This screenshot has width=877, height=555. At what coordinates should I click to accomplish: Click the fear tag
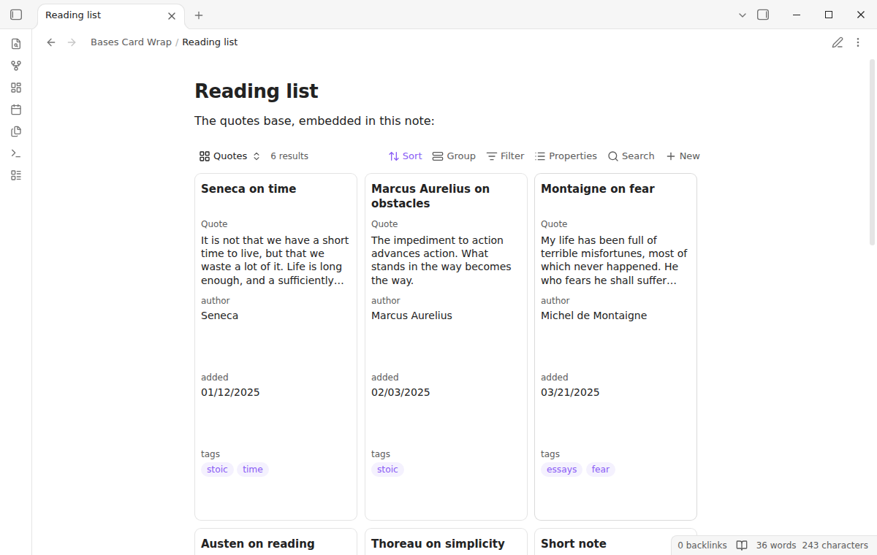(x=601, y=470)
